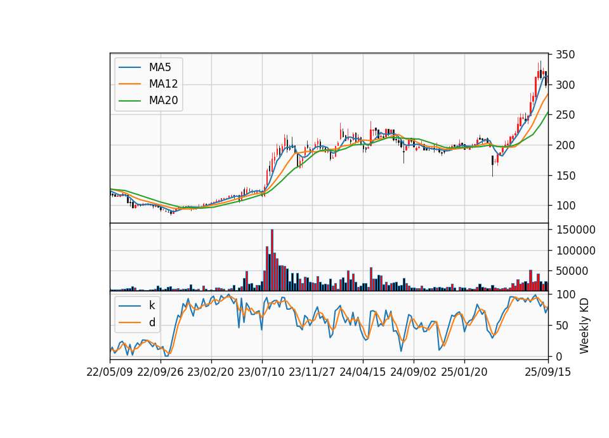609x438 pixels.
Task: Click the tallest volume bar in mid-2023
Action: click(x=272, y=260)
